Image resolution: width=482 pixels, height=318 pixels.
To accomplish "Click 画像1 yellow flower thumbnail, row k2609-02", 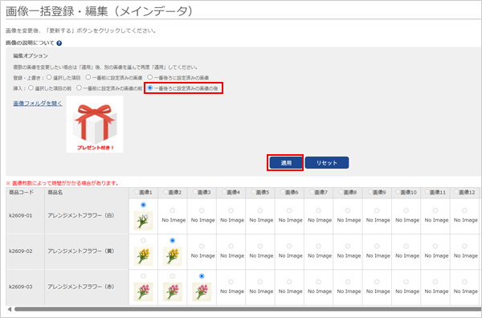I will pos(143,256).
